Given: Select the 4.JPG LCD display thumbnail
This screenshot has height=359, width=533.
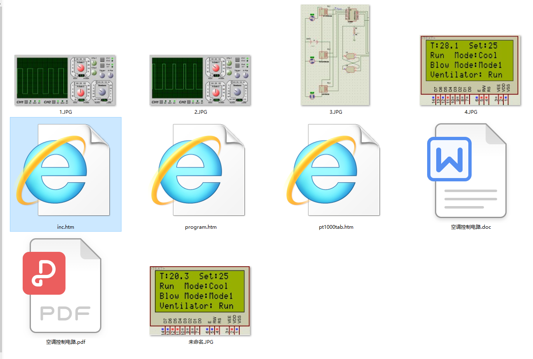Looking at the screenshot, I should [470, 70].
